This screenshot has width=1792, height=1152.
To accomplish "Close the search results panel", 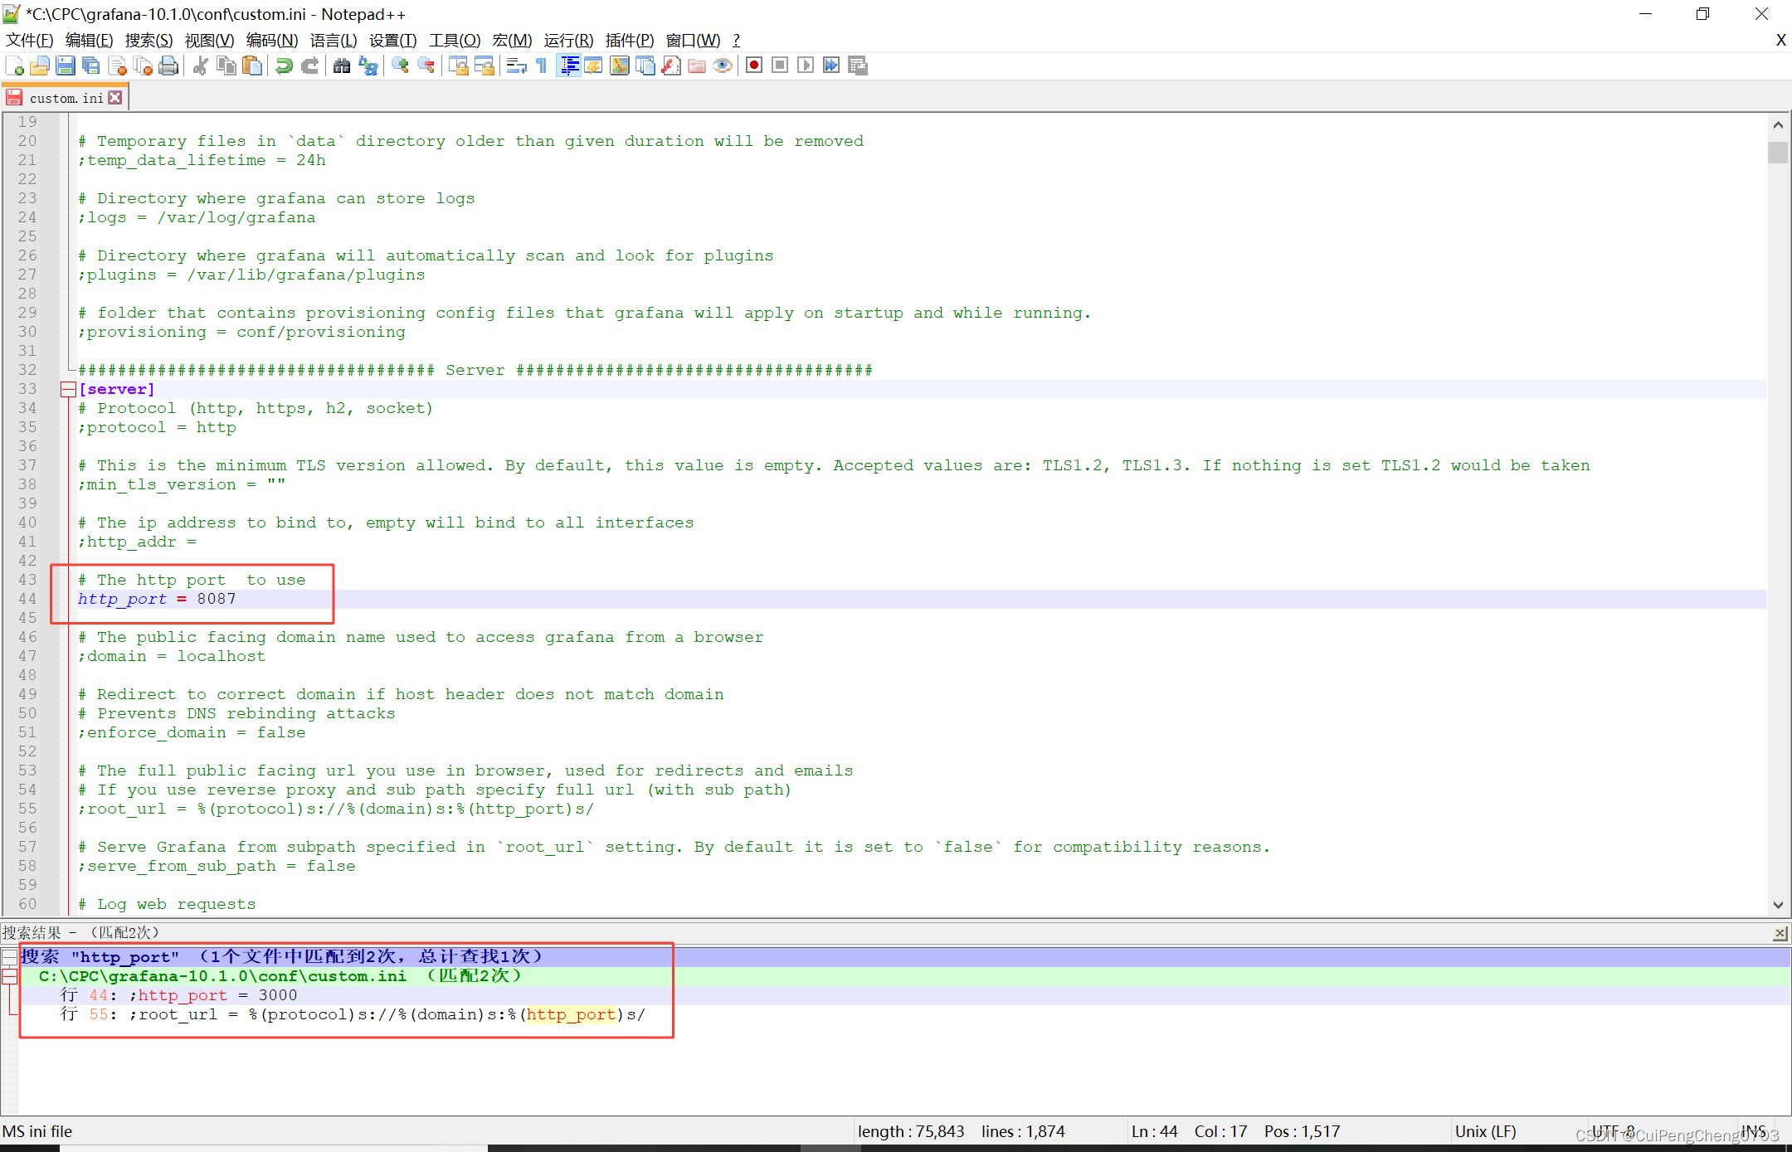I will tap(1780, 933).
